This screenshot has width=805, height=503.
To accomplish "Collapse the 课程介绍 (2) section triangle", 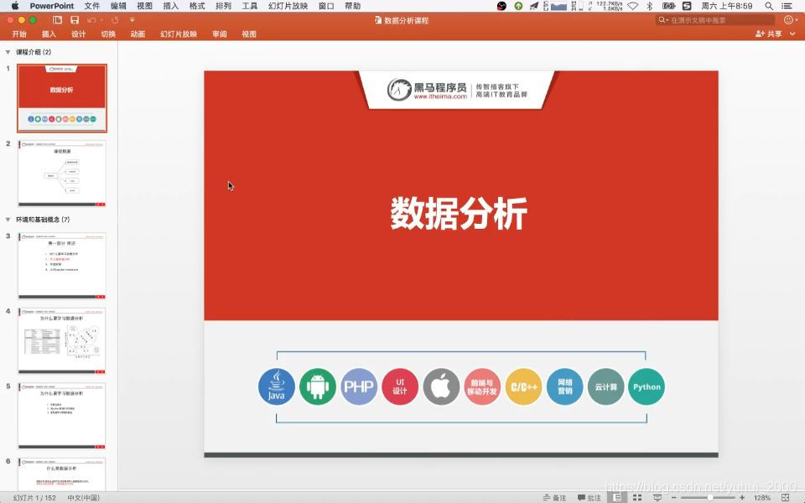I will click(x=8, y=52).
